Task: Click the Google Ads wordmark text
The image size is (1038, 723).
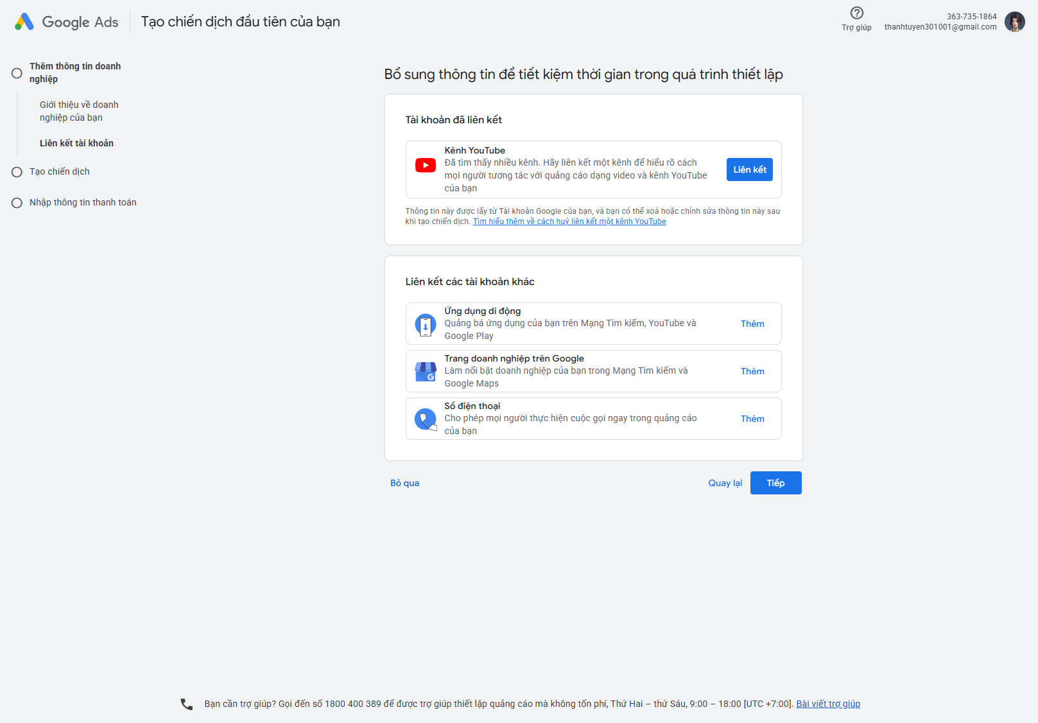Action: [x=80, y=22]
